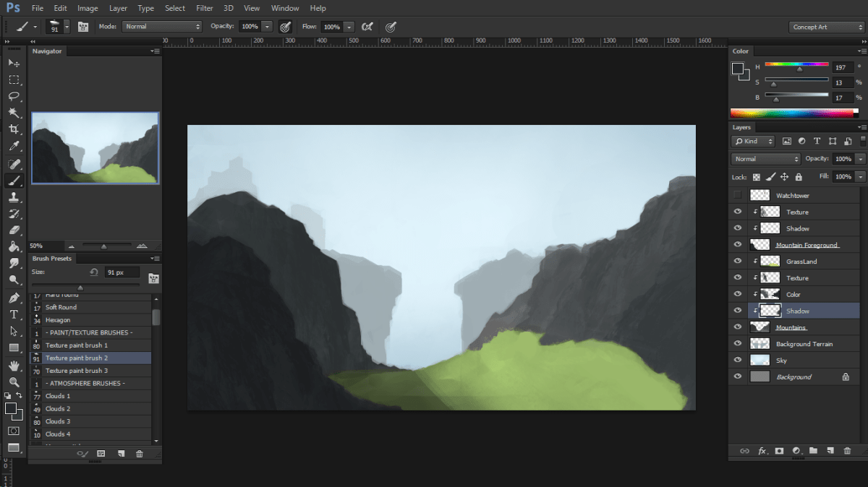Select the Magic Wand tool
Viewport: 868px width, 487px height.
click(14, 113)
